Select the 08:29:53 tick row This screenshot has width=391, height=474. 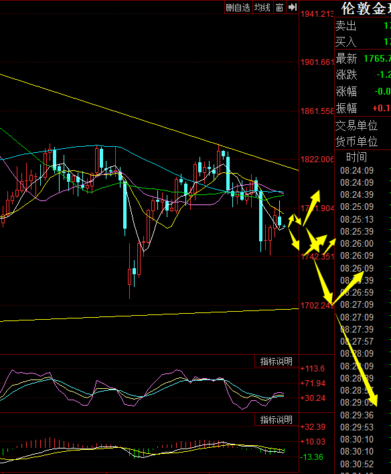tap(363, 427)
